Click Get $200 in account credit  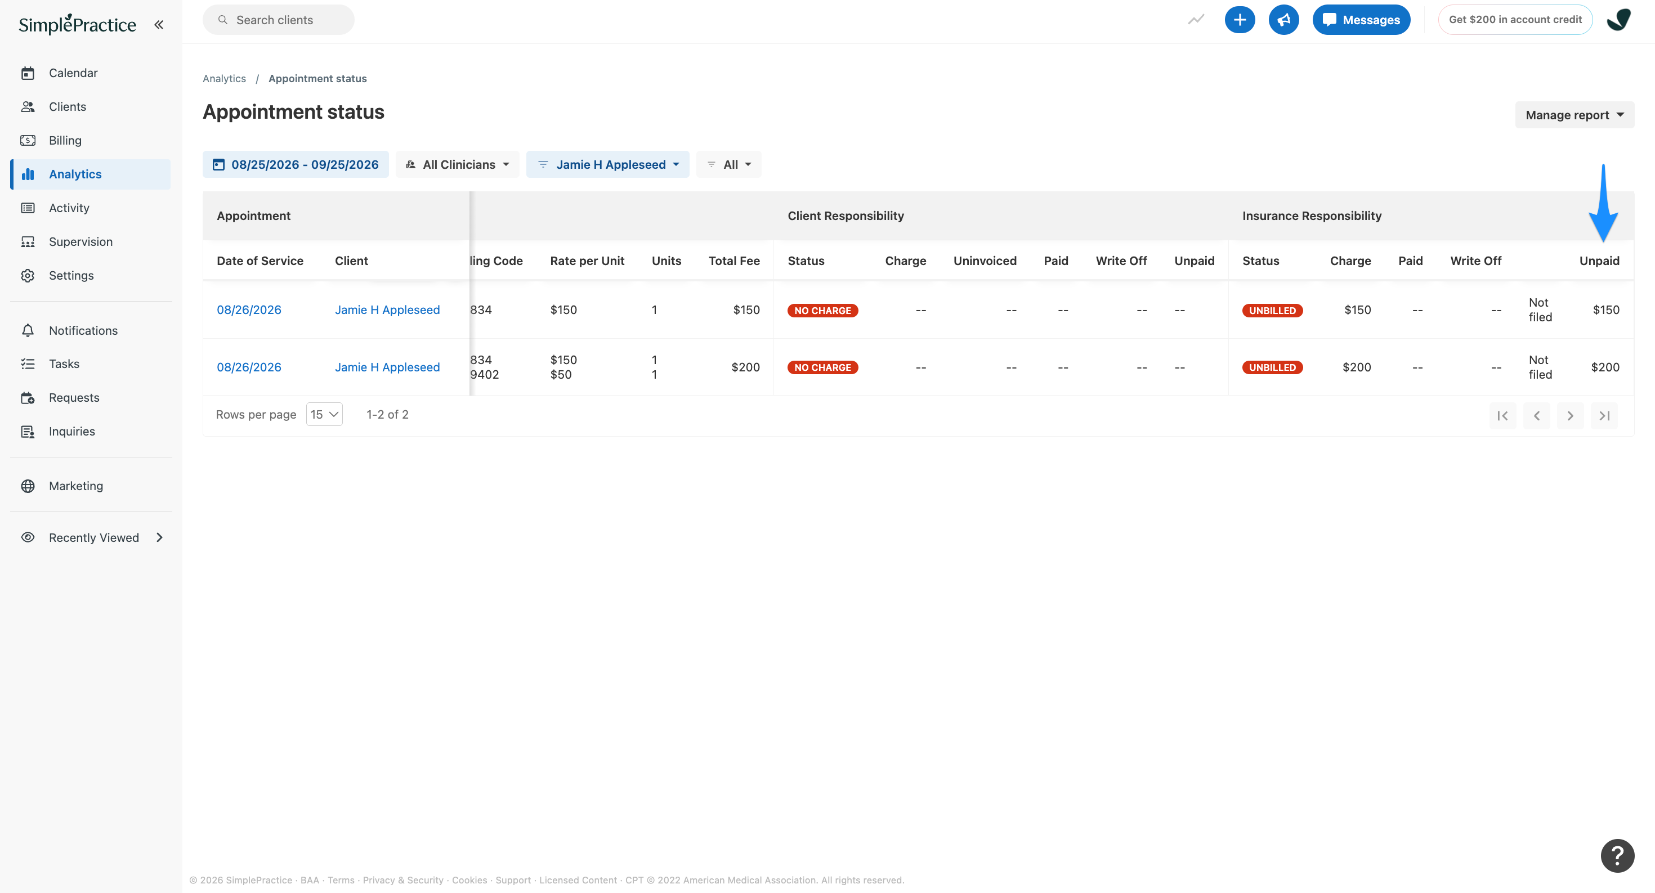[1515, 20]
